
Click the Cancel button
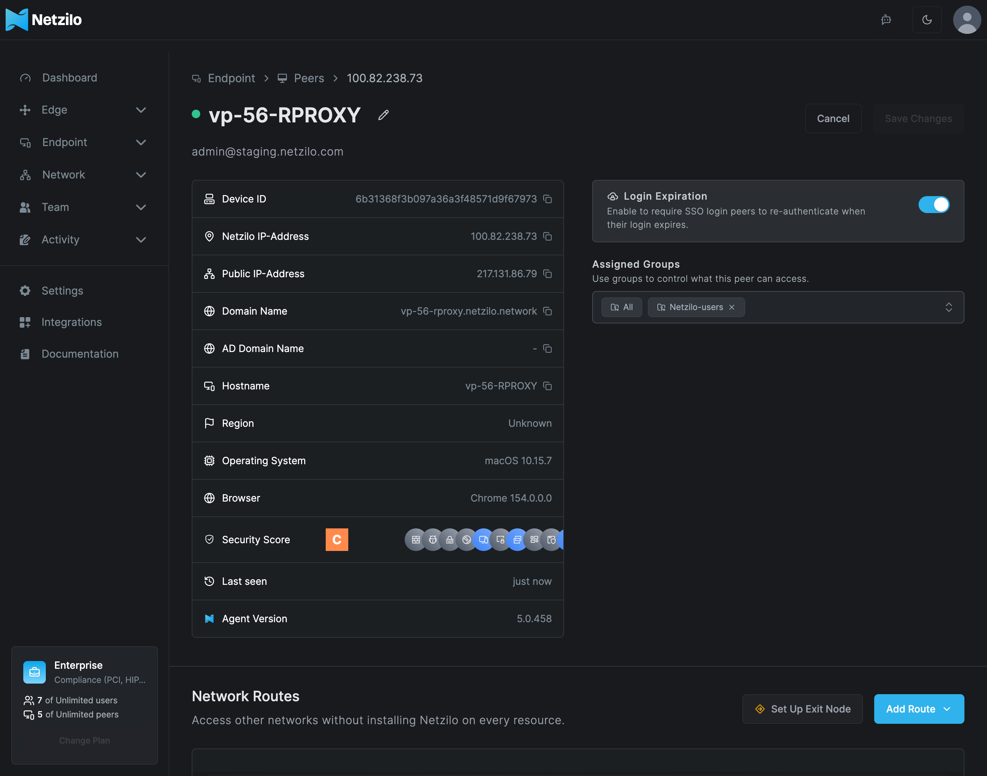833,119
